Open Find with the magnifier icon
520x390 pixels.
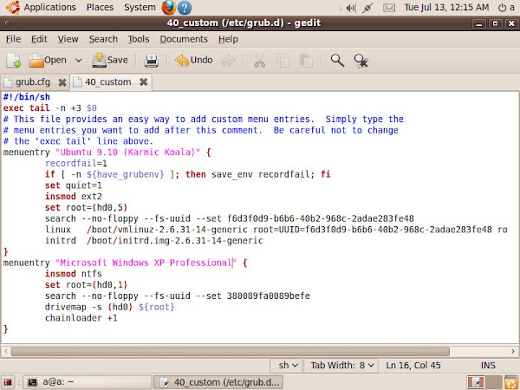pyautogui.click(x=337, y=61)
